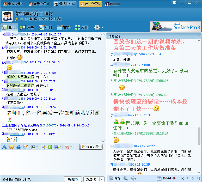Switch to the 公告 announcements tab

pyautogui.click(x=27, y=27)
